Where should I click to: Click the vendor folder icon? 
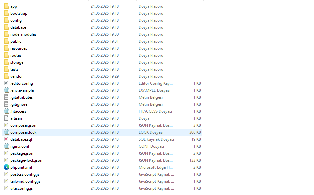pos(6,76)
